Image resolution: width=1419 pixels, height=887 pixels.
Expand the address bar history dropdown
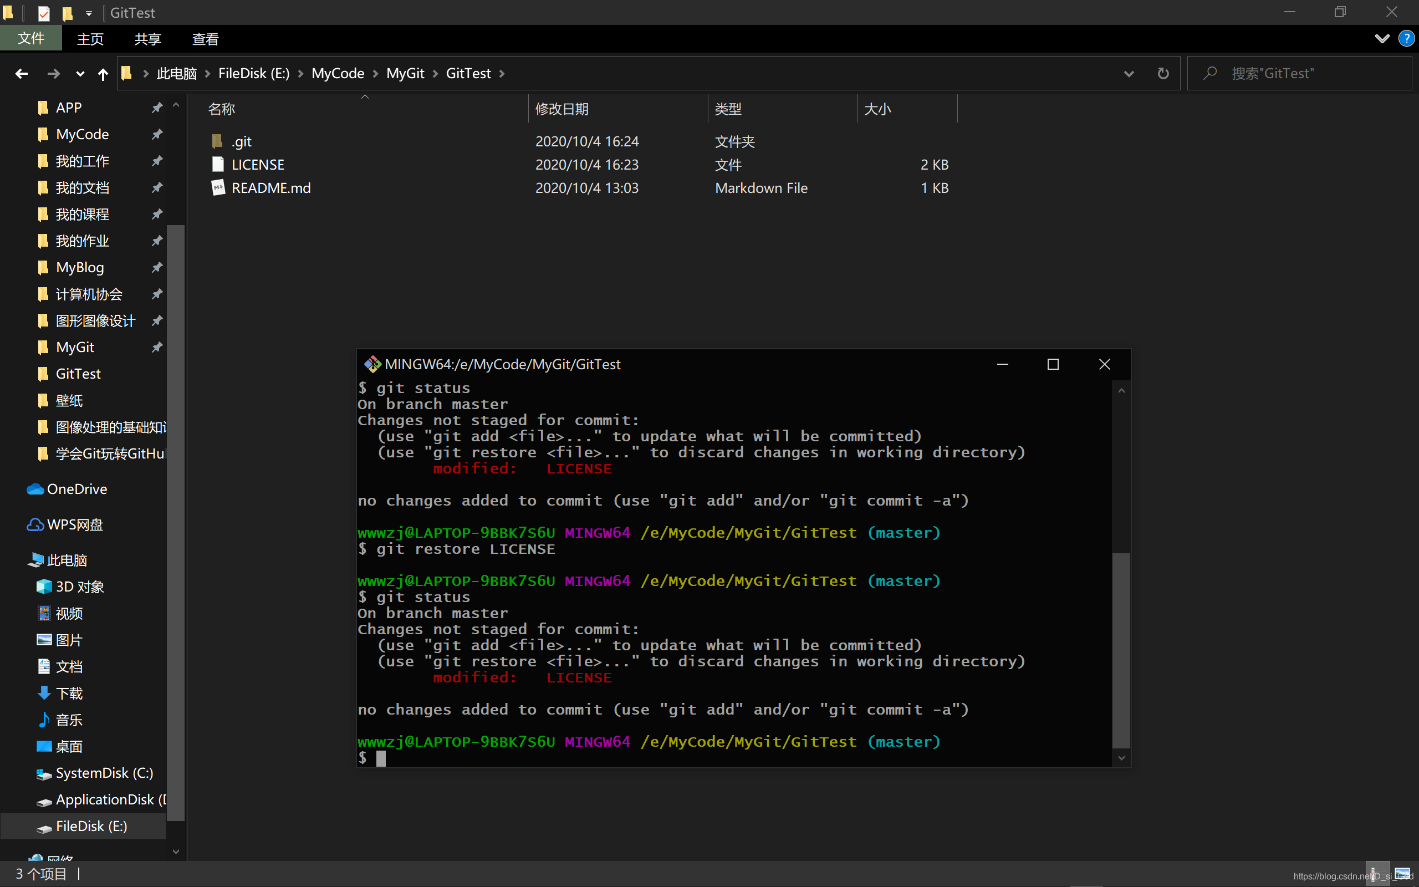tap(1129, 73)
